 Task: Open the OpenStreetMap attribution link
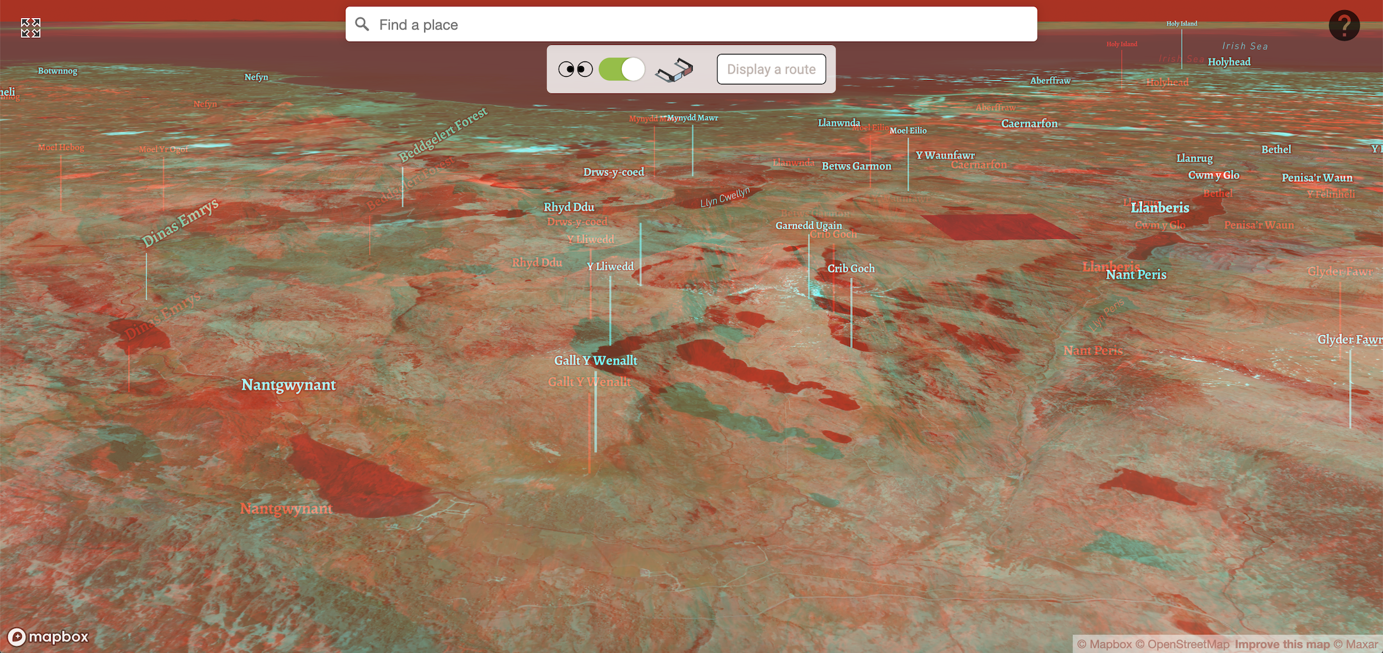pyautogui.click(x=1183, y=644)
